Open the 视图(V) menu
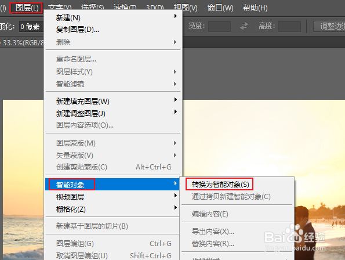Screen dimensions: 345x260 (x=186, y=8)
